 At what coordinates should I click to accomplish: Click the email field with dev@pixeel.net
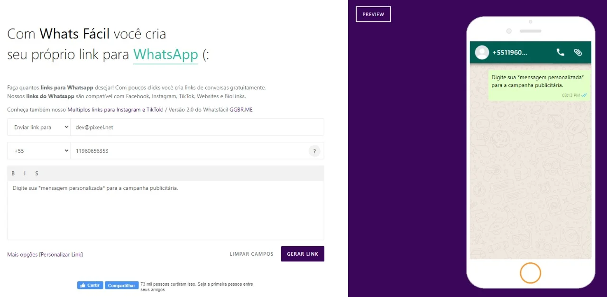coord(197,127)
